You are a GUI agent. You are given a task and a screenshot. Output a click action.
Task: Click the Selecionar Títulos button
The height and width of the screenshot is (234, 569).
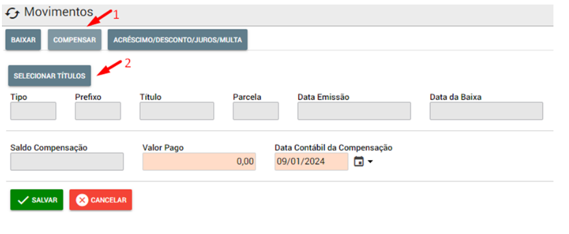pos(49,76)
